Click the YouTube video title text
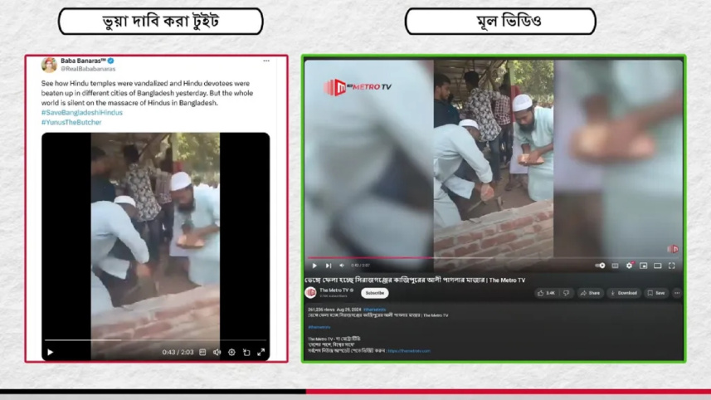 (x=415, y=280)
